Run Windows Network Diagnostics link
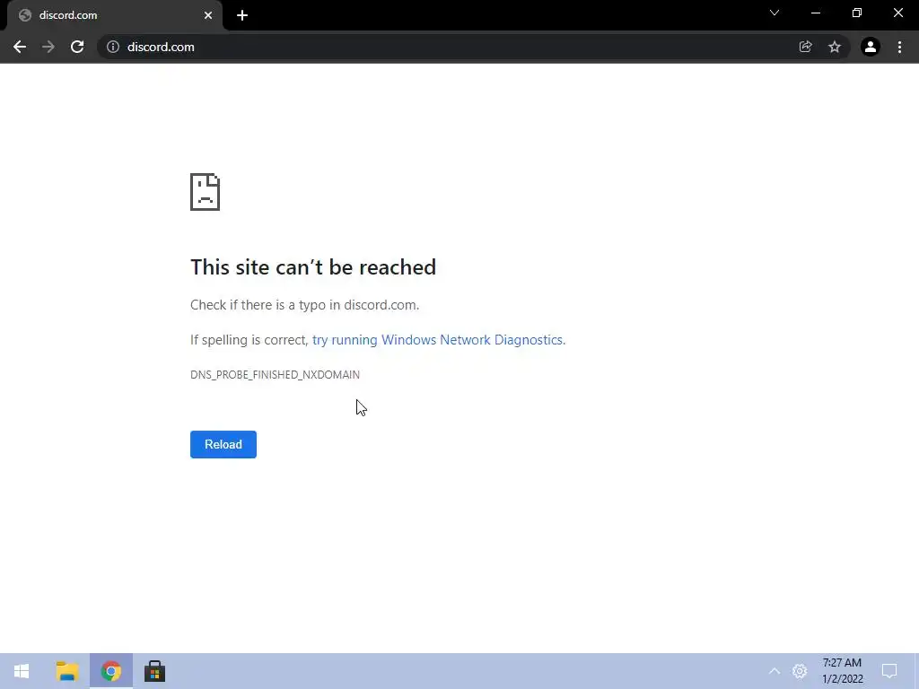919x689 pixels. [x=438, y=340]
